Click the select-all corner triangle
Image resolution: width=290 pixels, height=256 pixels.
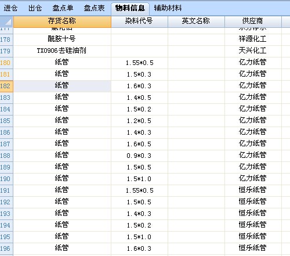(6, 21)
